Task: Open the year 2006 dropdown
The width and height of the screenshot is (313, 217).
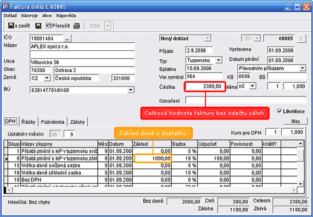Action: (x=108, y=26)
